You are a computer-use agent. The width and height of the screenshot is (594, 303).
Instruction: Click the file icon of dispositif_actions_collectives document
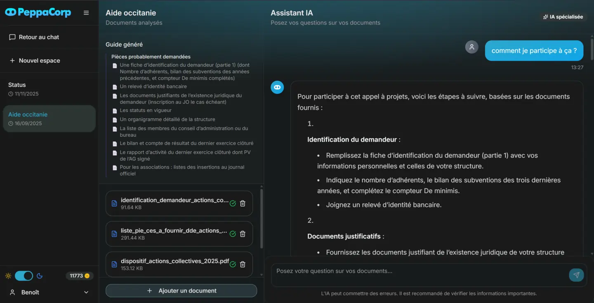[x=115, y=264]
